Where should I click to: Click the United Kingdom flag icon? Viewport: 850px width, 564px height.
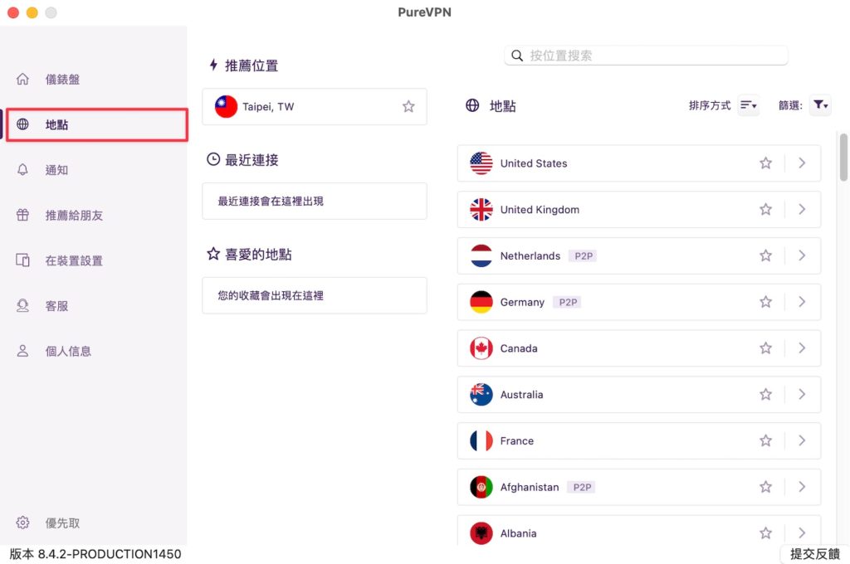[x=481, y=209]
